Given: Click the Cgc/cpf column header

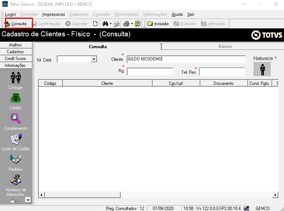Looking at the screenshot, I should pos(176,83).
